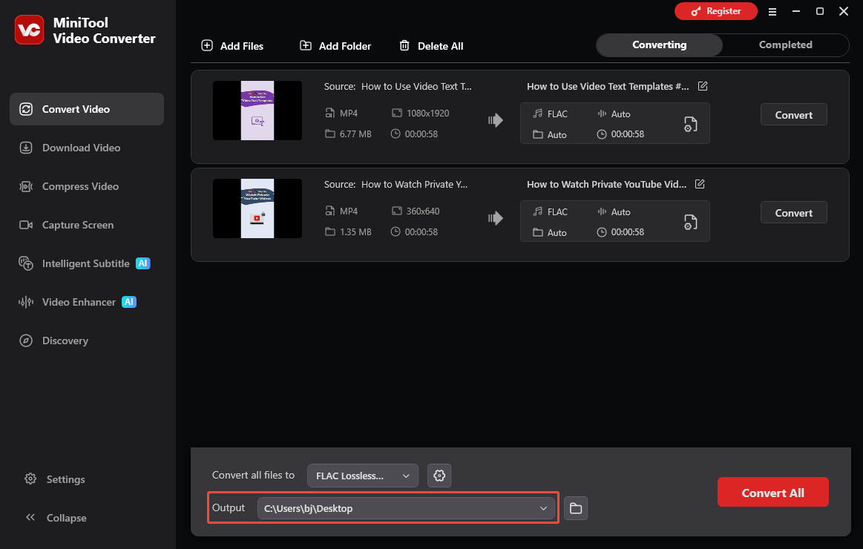Edit output name of Video Text Templates file

tap(703, 86)
